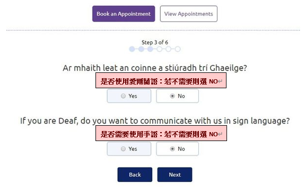Click the Step 3 of 6 label
Viewport: 305px width, 196px height.
(x=155, y=42)
